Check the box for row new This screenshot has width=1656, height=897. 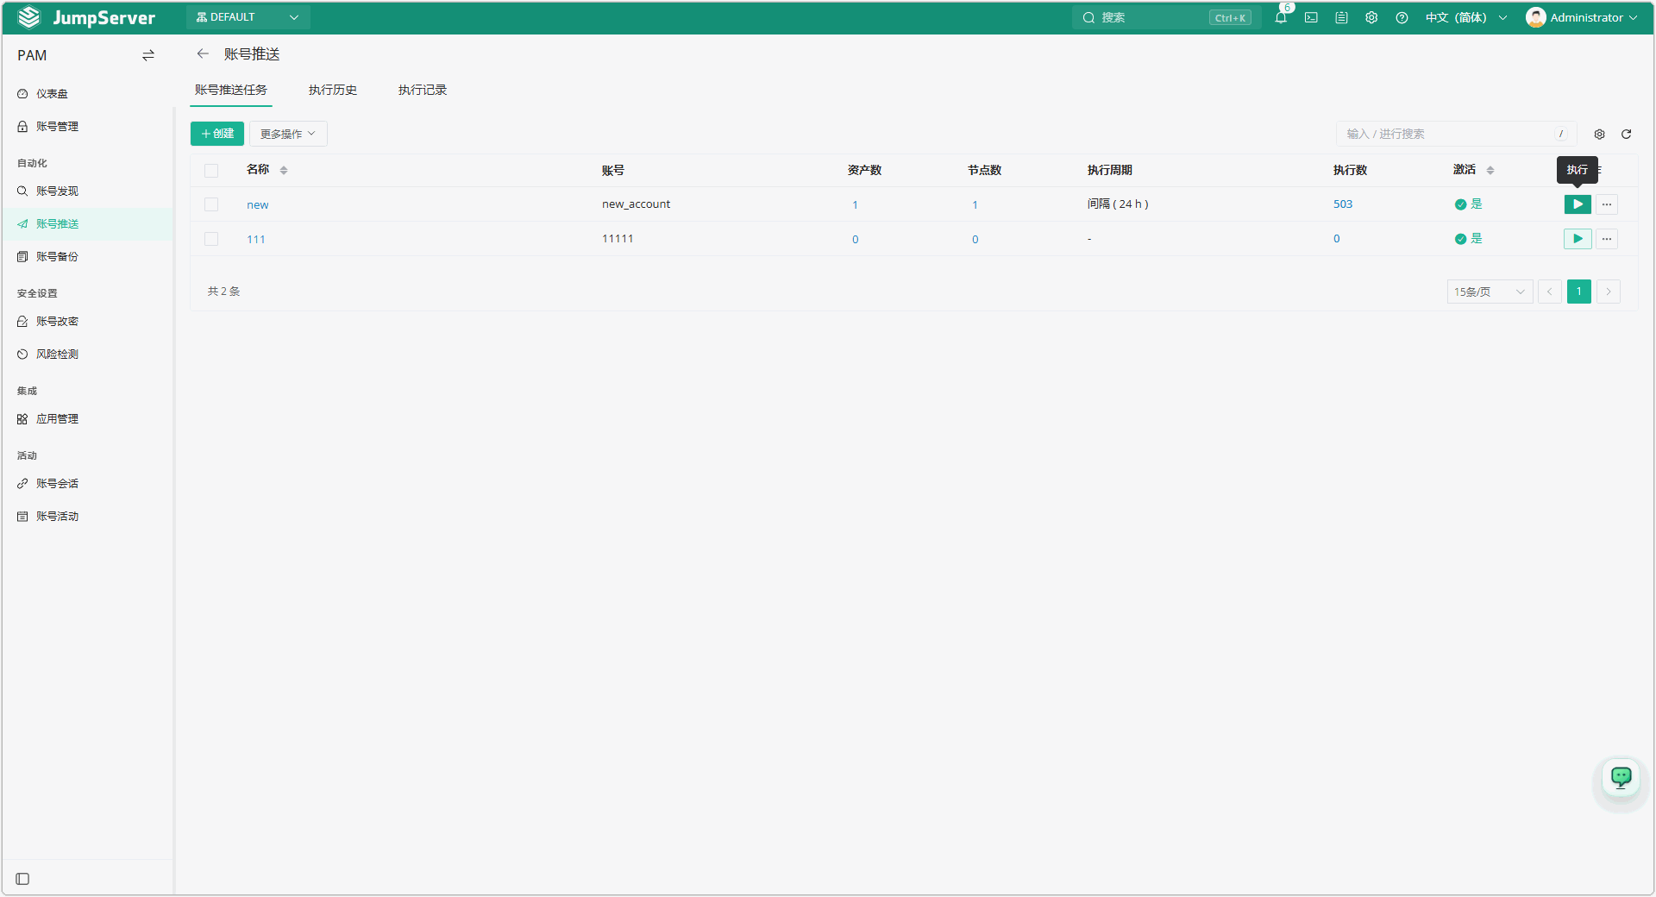(x=211, y=204)
